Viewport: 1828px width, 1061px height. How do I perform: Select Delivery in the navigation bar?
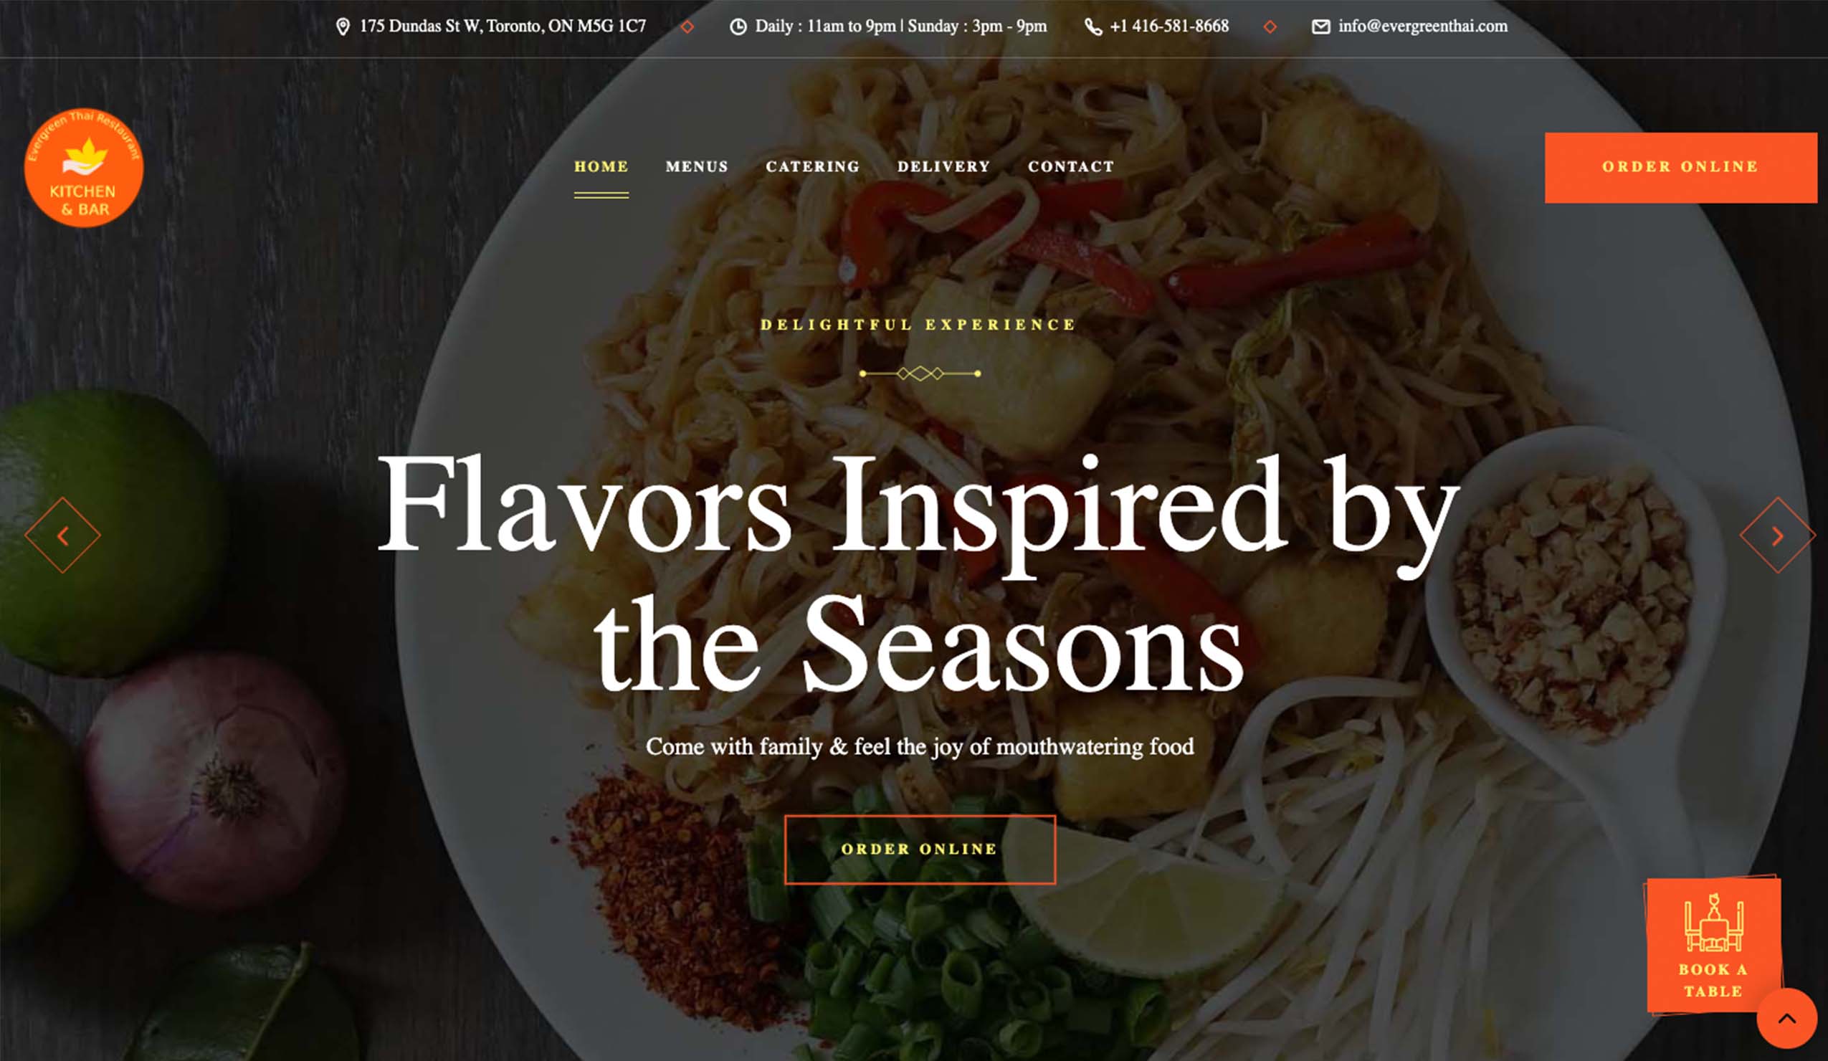point(943,167)
